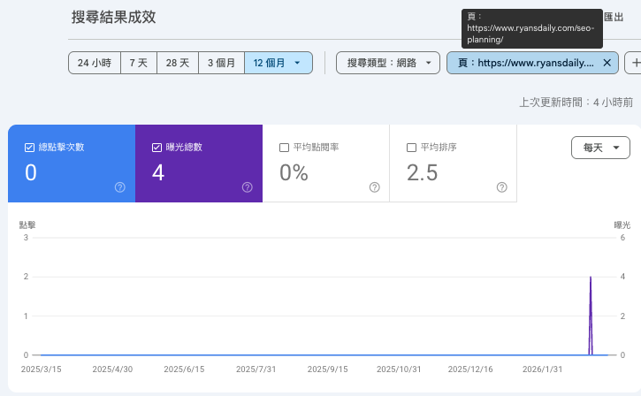Screen dimensions: 641x396
Task: Select the 3 個月 date range
Action: 221,63
